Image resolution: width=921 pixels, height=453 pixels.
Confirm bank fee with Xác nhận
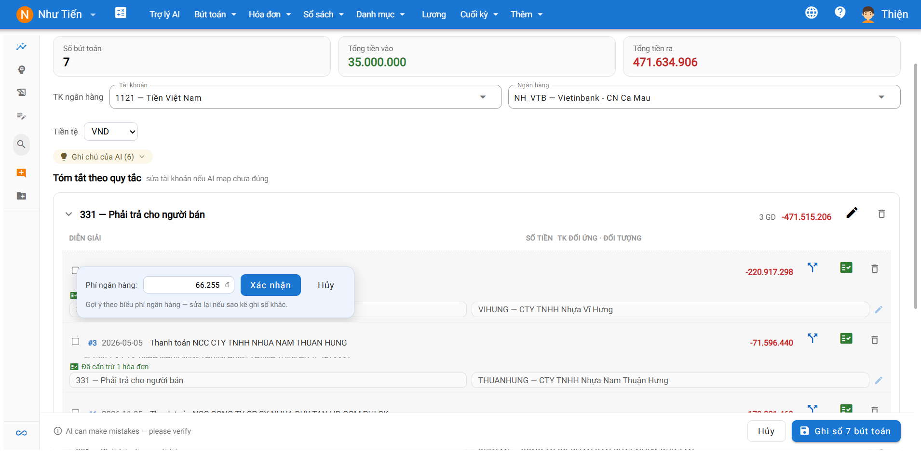pos(271,285)
